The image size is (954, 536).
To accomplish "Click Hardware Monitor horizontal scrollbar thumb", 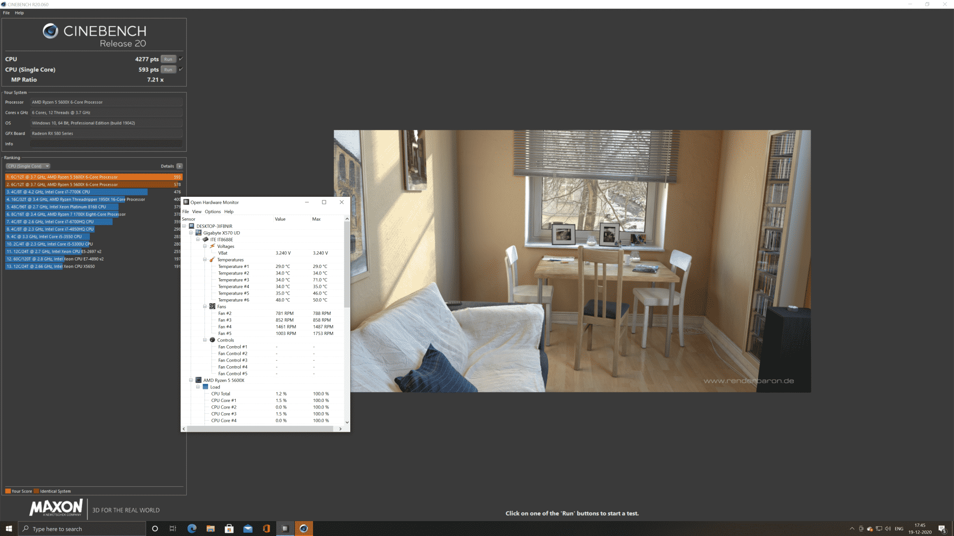I will tap(259, 429).
